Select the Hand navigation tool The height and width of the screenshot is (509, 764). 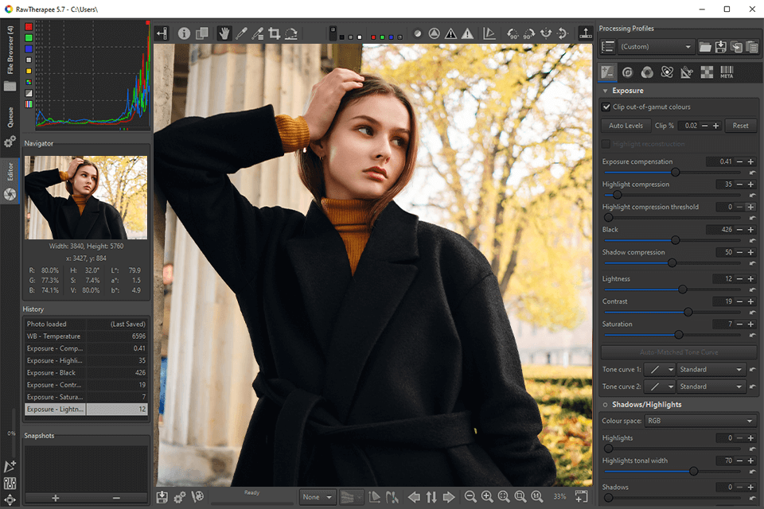pos(225,33)
